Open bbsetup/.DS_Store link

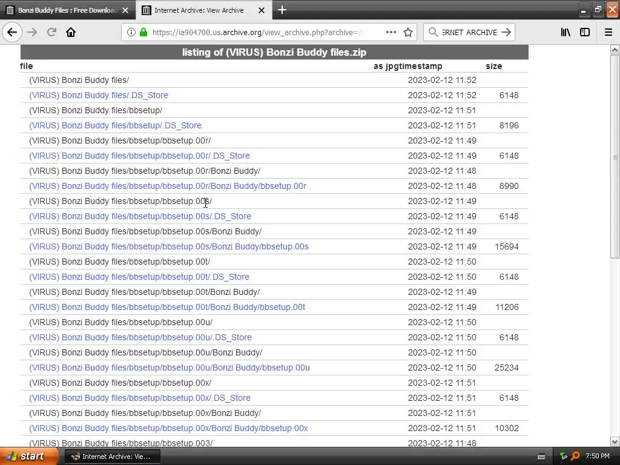click(115, 125)
